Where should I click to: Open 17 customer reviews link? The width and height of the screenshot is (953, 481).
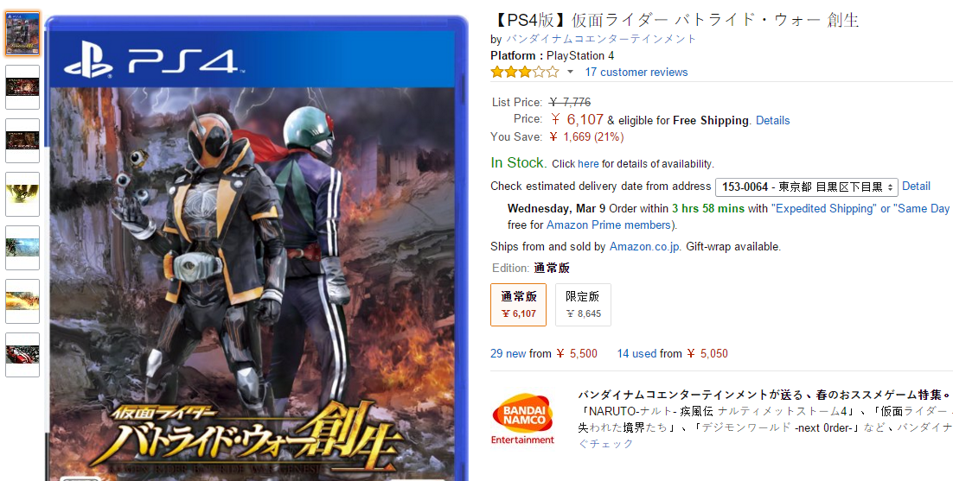(x=636, y=73)
